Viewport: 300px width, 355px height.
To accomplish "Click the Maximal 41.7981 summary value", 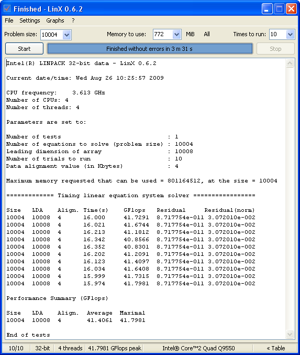I will coord(132,320).
